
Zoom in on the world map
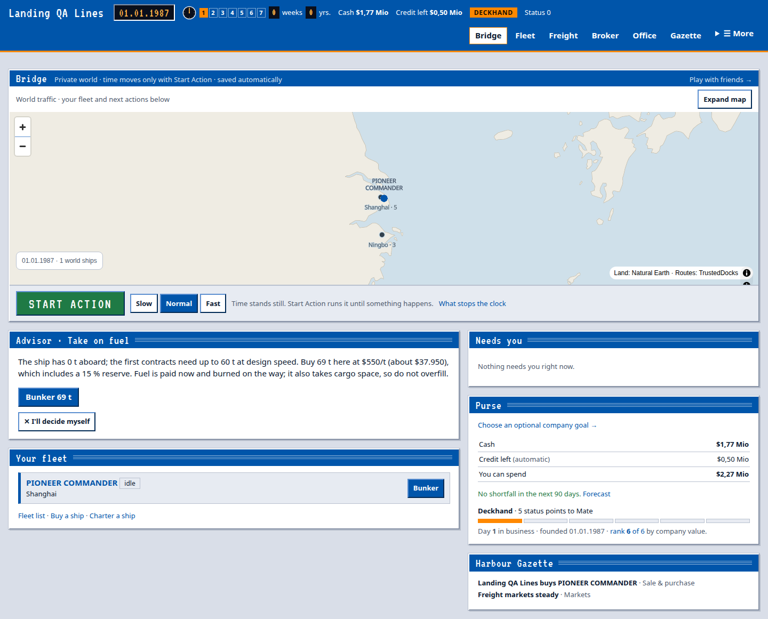[x=22, y=127]
